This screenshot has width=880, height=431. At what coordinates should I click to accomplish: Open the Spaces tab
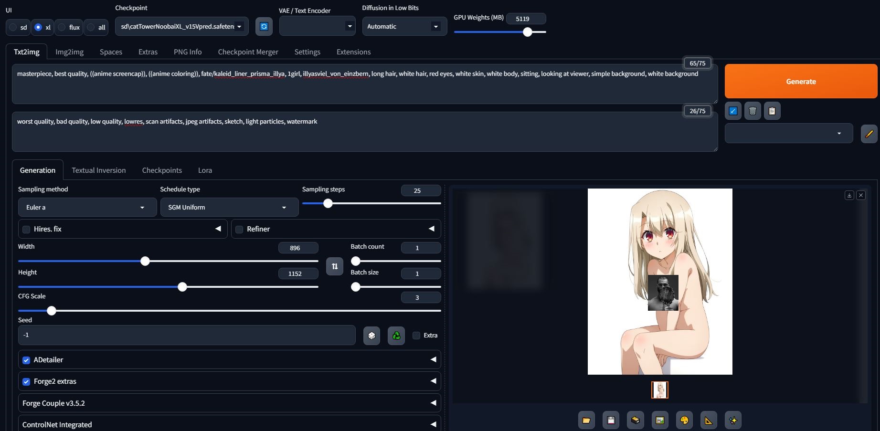click(x=111, y=52)
